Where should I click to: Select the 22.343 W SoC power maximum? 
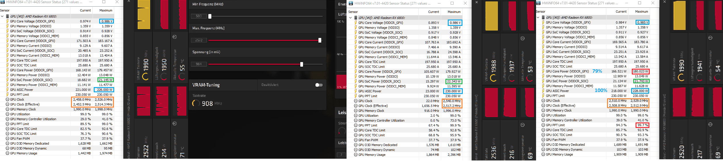tap(454, 81)
